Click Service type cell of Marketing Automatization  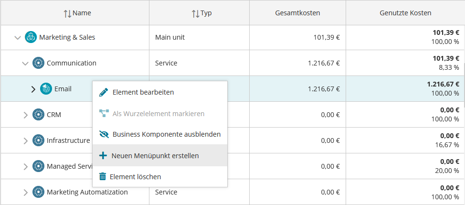[166, 192]
